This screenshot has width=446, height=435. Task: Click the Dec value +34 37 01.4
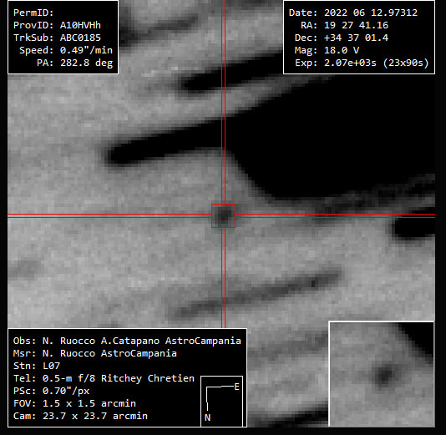(x=356, y=38)
